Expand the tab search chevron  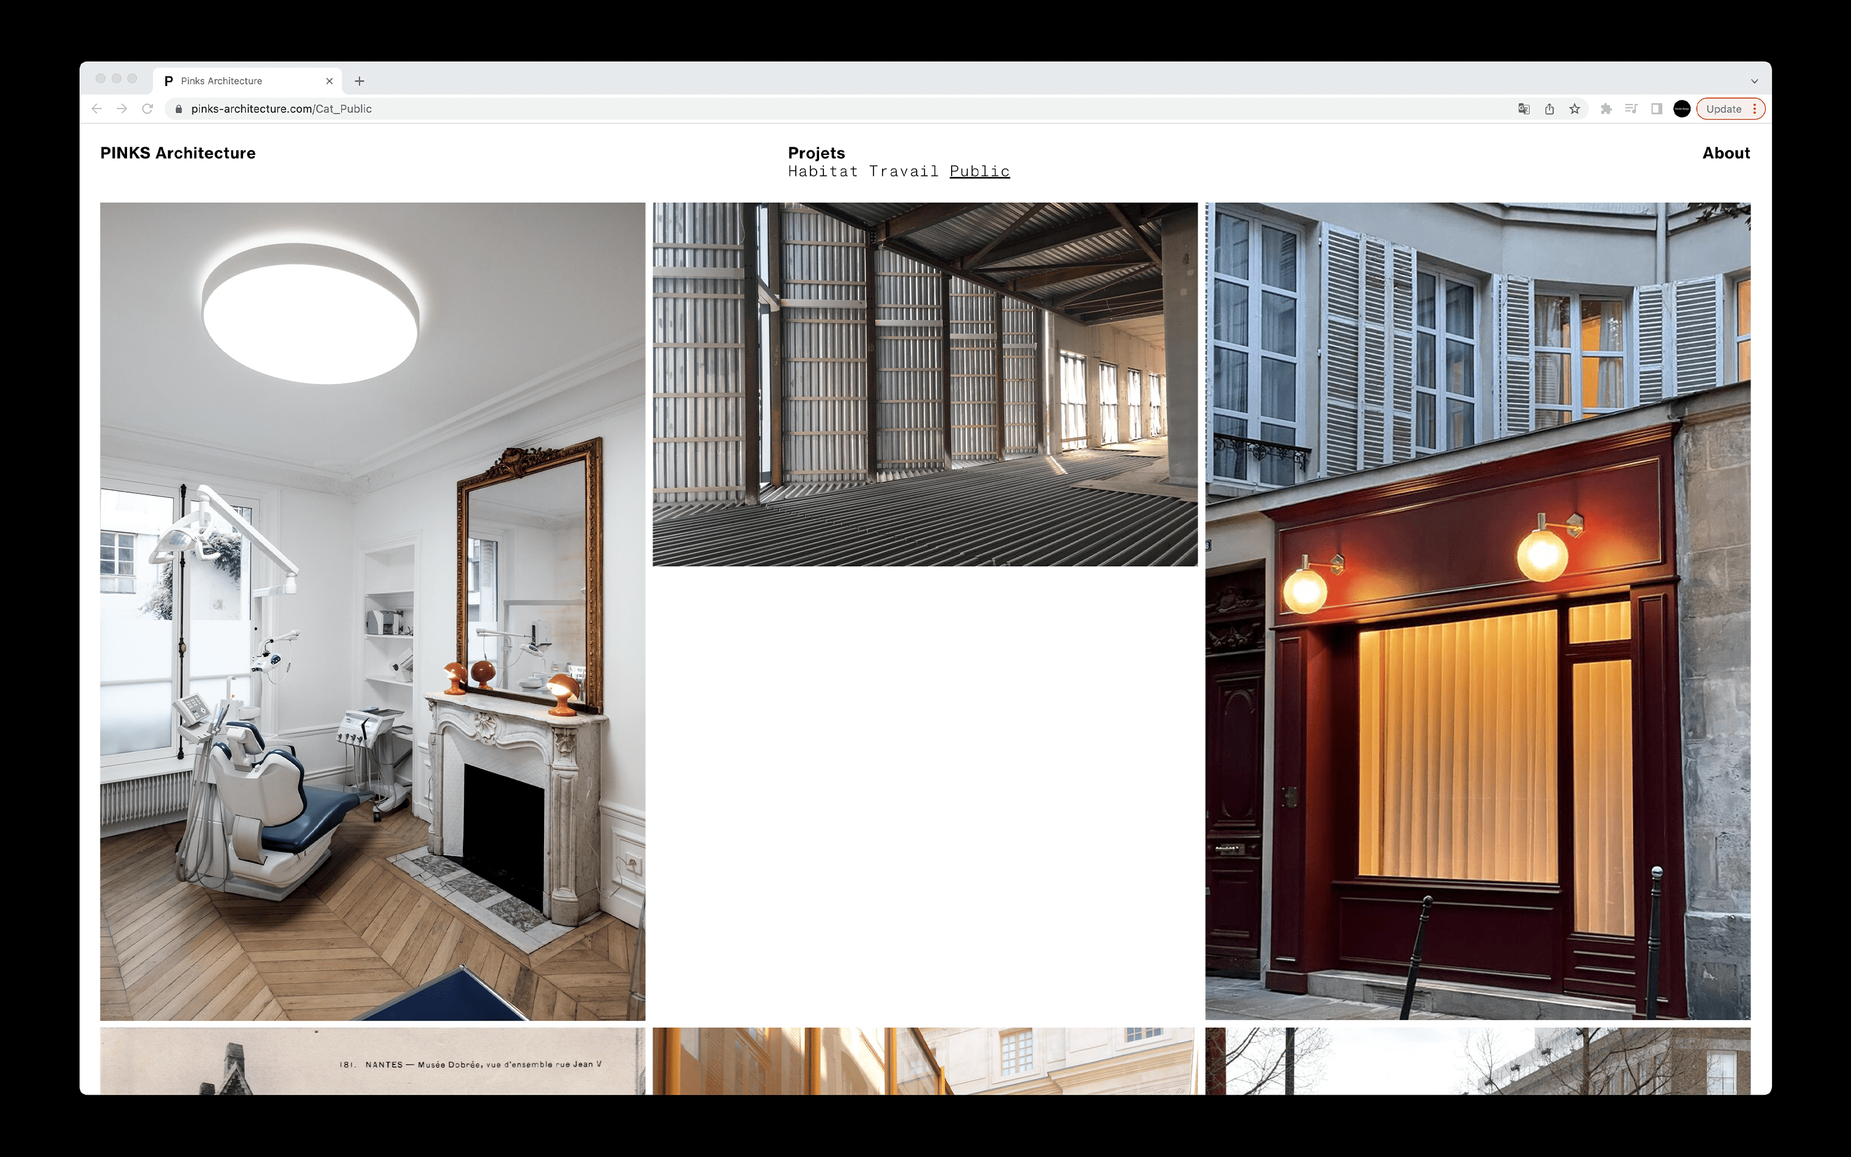1754,81
